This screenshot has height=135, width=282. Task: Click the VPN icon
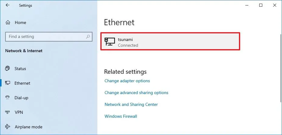8,112
